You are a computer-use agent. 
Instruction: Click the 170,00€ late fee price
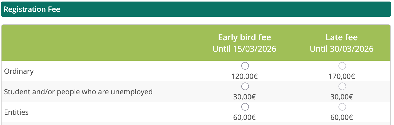342,76
